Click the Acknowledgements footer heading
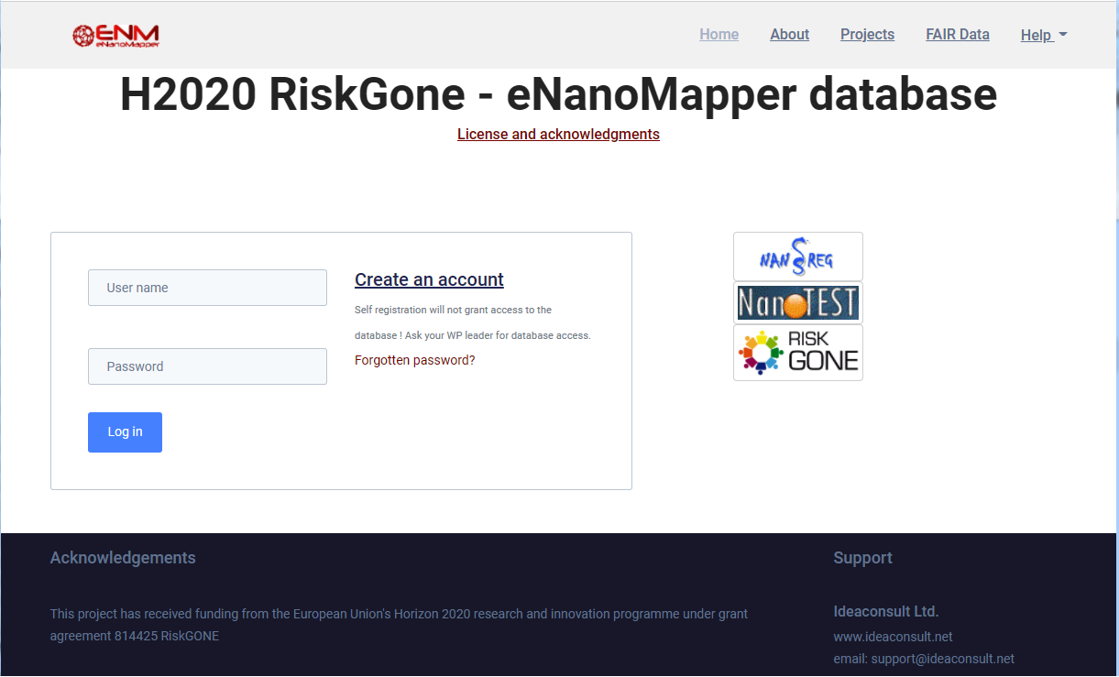 click(x=123, y=558)
